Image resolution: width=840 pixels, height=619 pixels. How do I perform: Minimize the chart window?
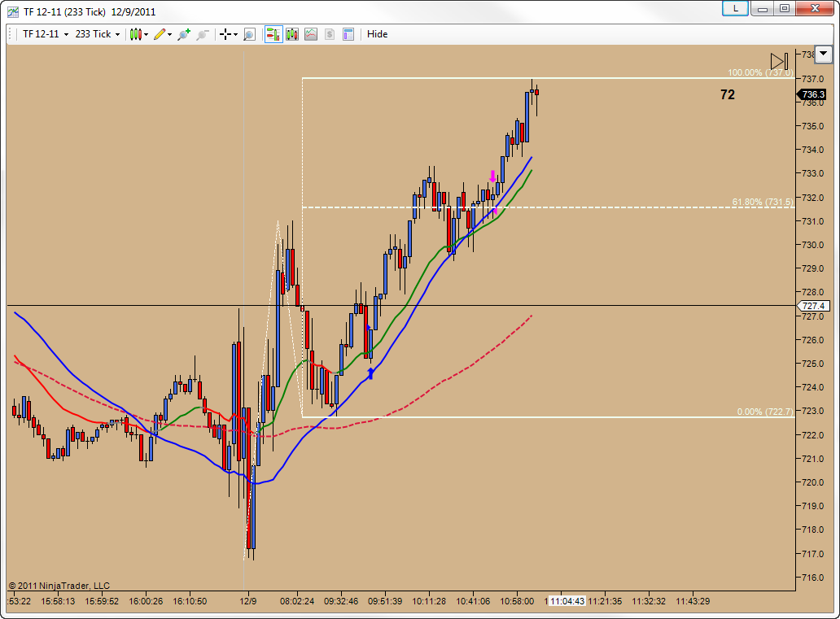763,9
